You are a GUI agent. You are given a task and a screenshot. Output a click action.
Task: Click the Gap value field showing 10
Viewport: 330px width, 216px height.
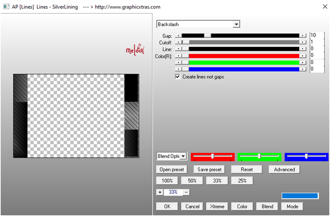[x=317, y=35]
